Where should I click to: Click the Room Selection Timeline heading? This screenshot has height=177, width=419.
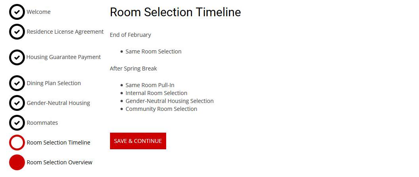click(175, 12)
